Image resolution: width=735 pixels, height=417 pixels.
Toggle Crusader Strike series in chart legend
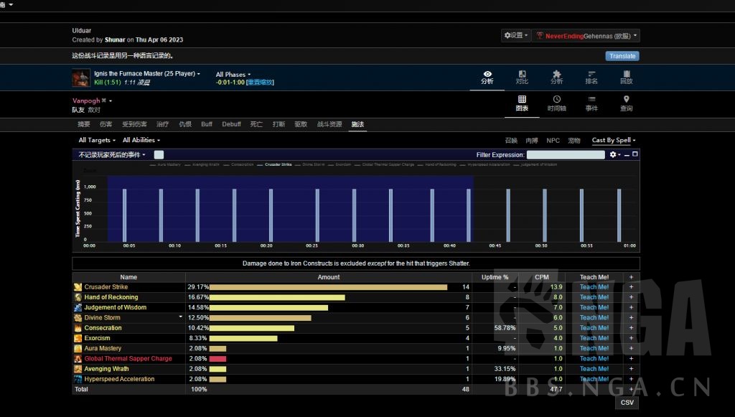pos(278,164)
